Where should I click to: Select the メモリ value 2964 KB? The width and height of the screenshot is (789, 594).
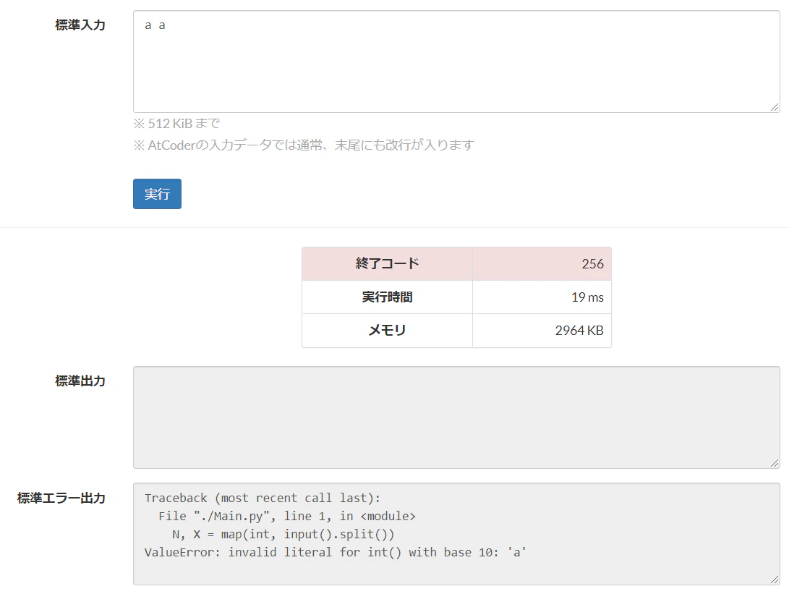coord(579,330)
